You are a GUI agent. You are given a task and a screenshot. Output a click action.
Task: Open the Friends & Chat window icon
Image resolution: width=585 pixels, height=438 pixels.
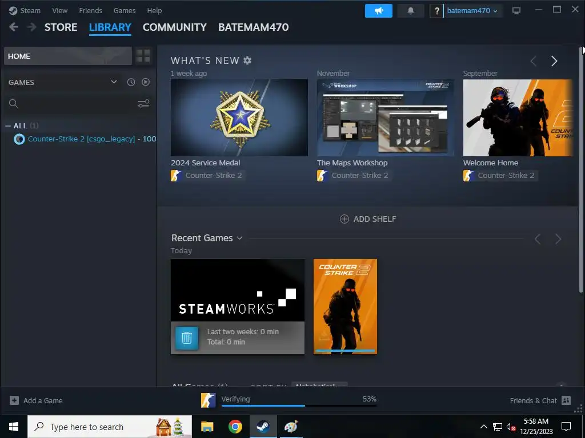(x=566, y=400)
